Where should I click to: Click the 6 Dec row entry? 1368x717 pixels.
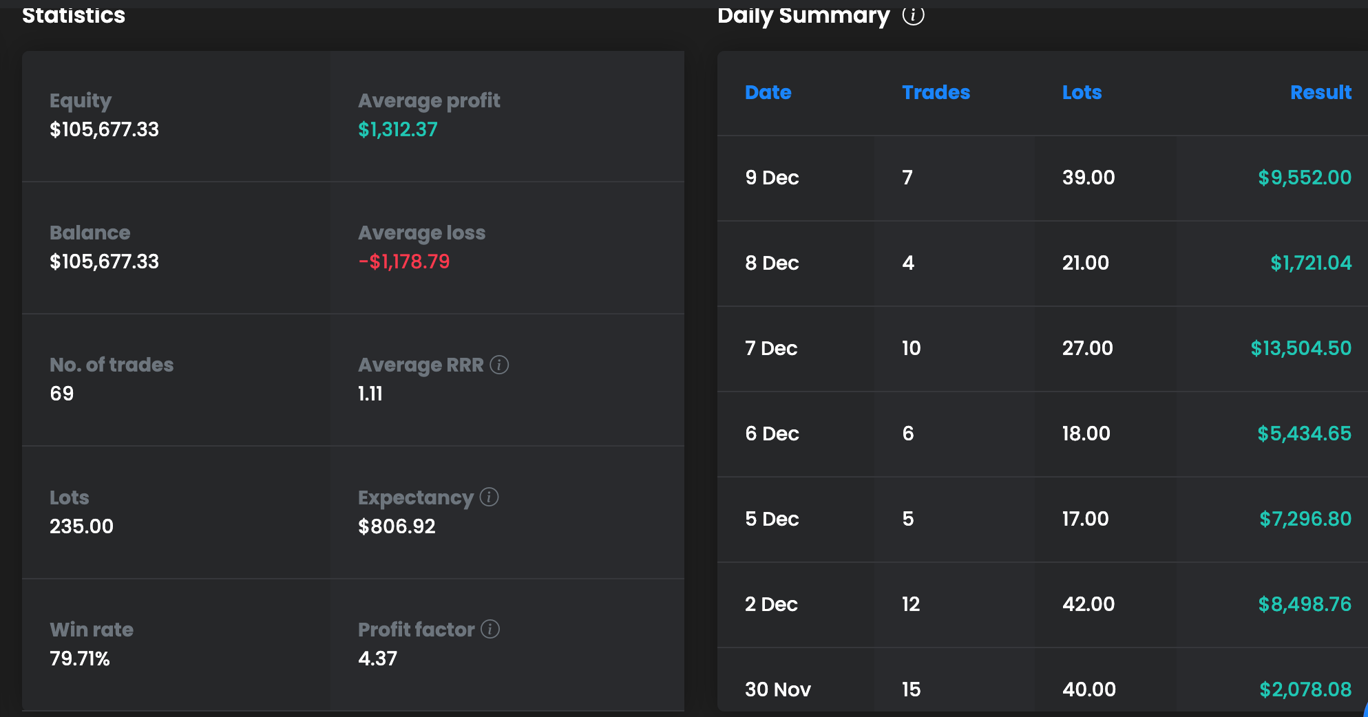[772, 434]
